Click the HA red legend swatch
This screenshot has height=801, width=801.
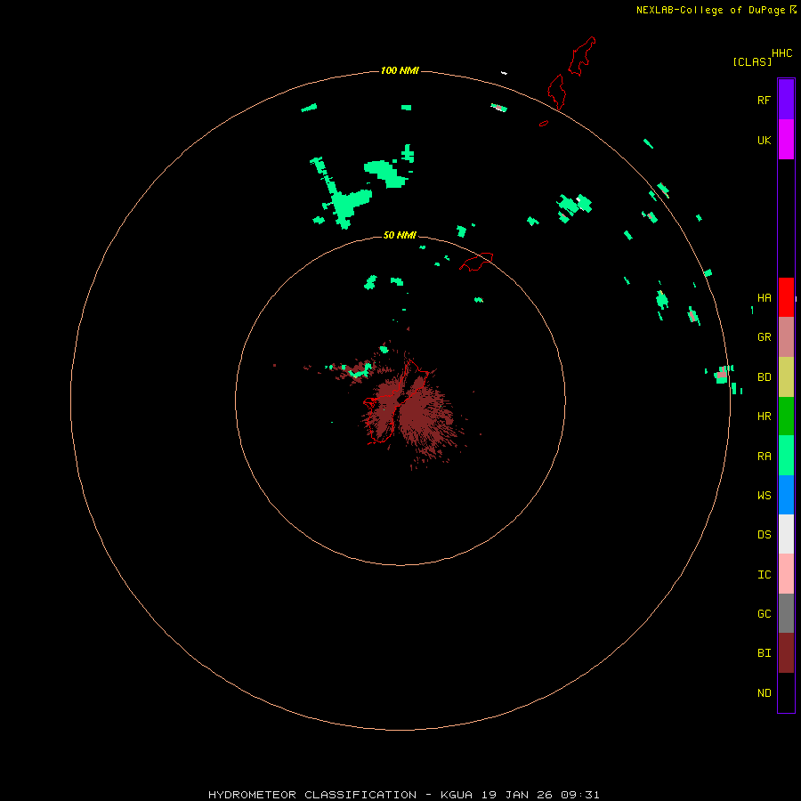tap(786, 297)
